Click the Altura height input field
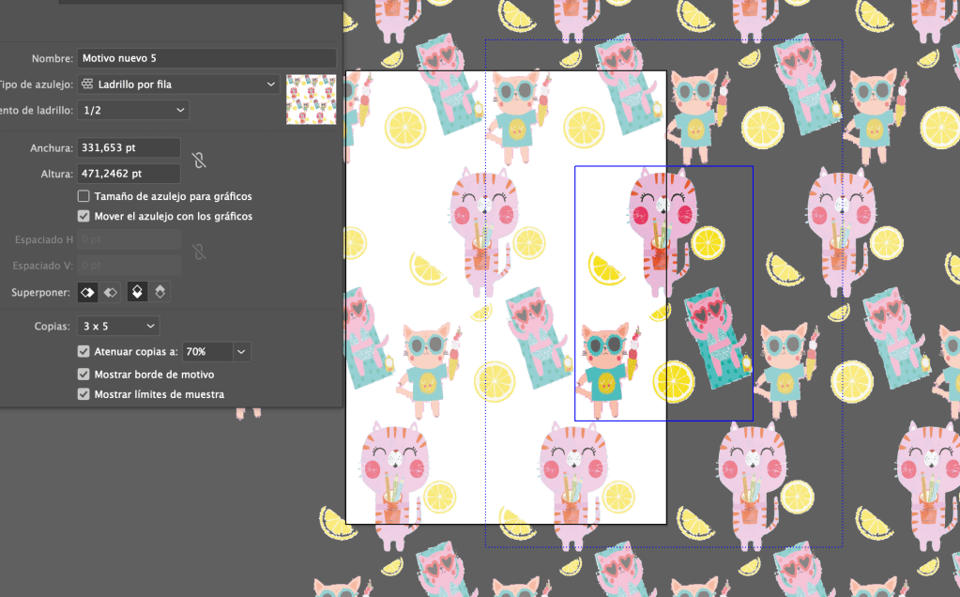Screen dimensions: 960x597 click(x=129, y=174)
